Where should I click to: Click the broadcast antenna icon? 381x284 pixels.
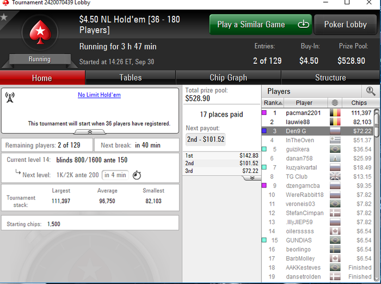[10, 98]
